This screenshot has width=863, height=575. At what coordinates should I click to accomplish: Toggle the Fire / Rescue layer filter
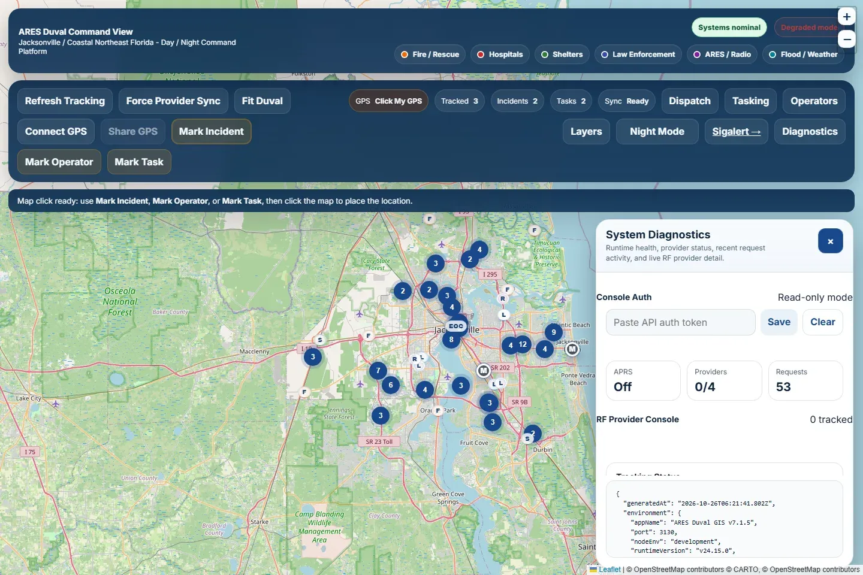430,55
